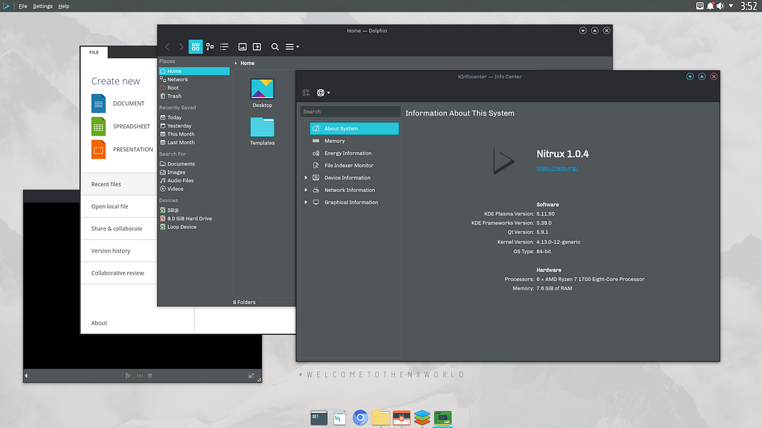This screenshot has height=428, width=762.
Task: Switch Dolphin to details tree view
Action: (210, 46)
